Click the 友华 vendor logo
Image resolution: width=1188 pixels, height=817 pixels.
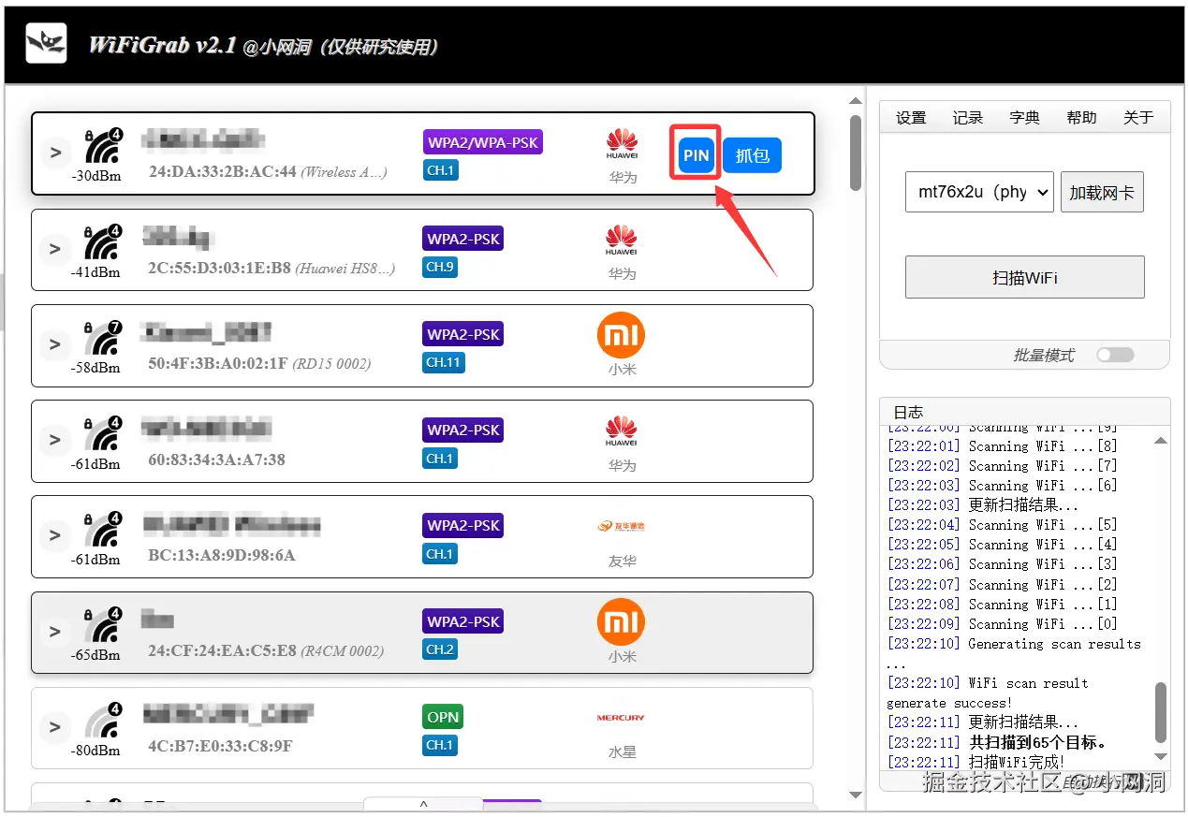(x=622, y=526)
